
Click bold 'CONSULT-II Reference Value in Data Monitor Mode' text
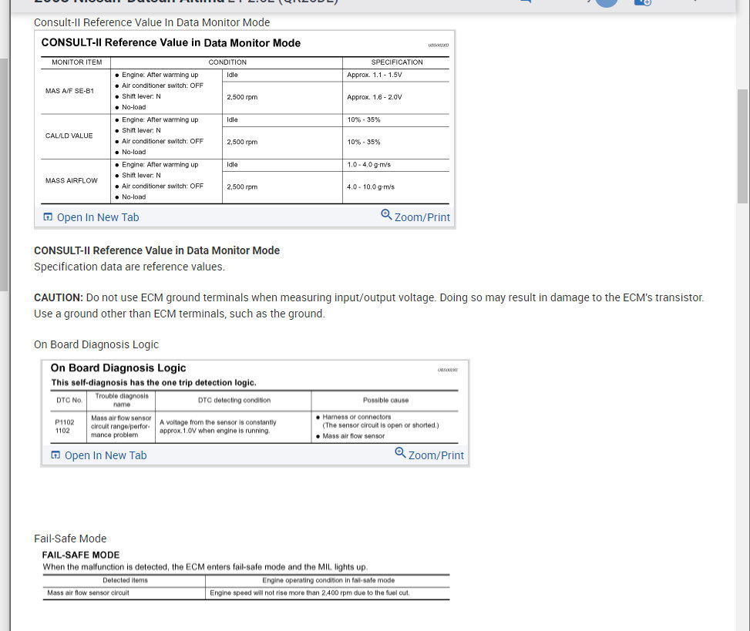pyautogui.click(x=157, y=250)
